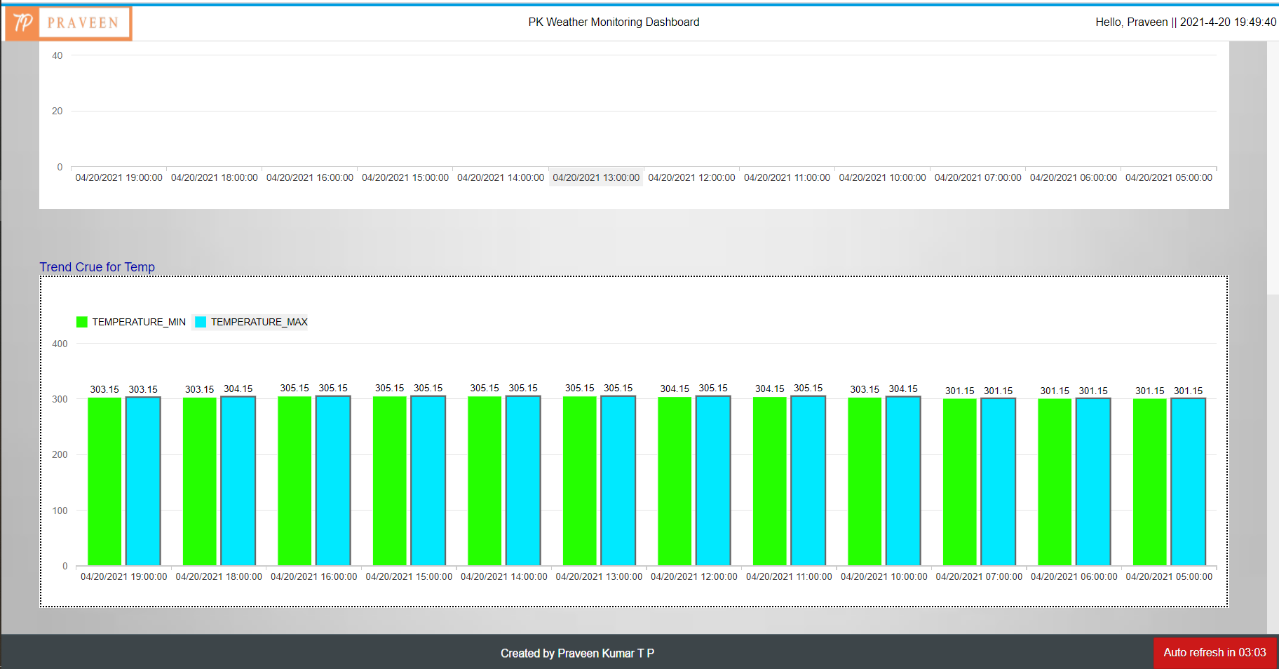The height and width of the screenshot is (669, 1279).
Task: Click the 'Hello, Praveen' date and time text
Action: pyautogui.click(x=1186, y=22)
